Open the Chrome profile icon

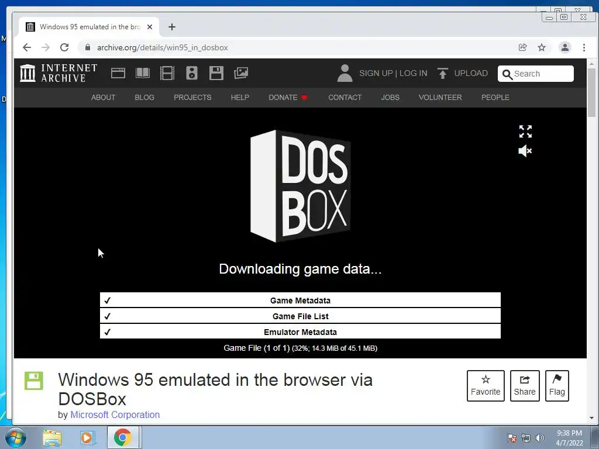tap(565, 47)
